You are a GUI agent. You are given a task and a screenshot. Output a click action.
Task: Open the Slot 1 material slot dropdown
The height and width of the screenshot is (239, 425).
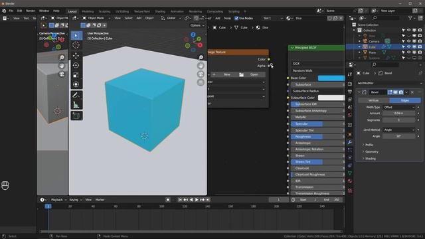click(x=273, y=18)
